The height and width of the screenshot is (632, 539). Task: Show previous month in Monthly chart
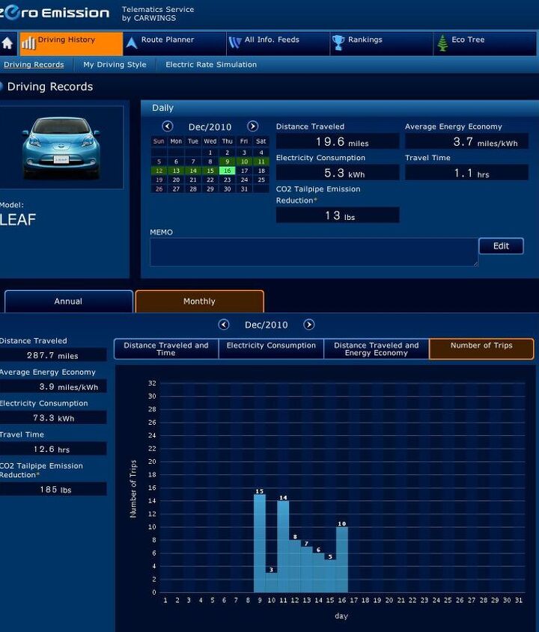[224, 325]
